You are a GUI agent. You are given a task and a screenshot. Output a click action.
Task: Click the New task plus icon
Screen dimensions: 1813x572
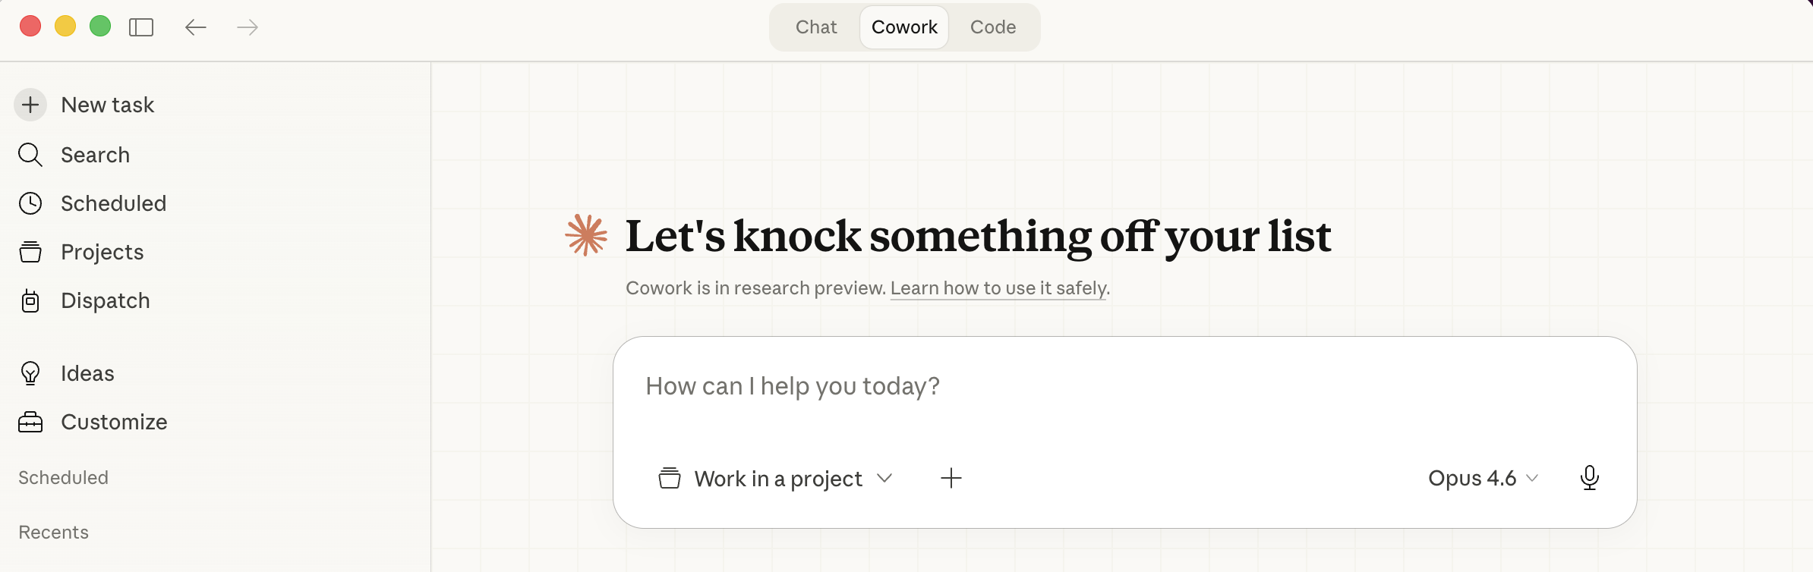pyautogui.click(x=30, y=105)
